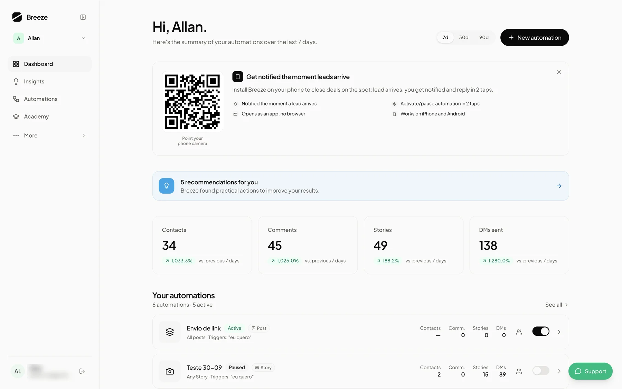The image size is (622, 389).
Task: Click the Teste 30-09 automation name
Action: coord(204,368)
